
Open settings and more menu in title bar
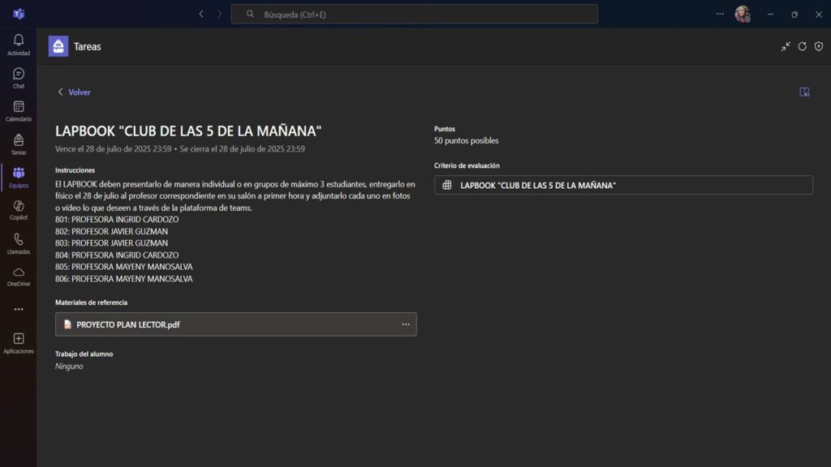(x=720, y=14)
